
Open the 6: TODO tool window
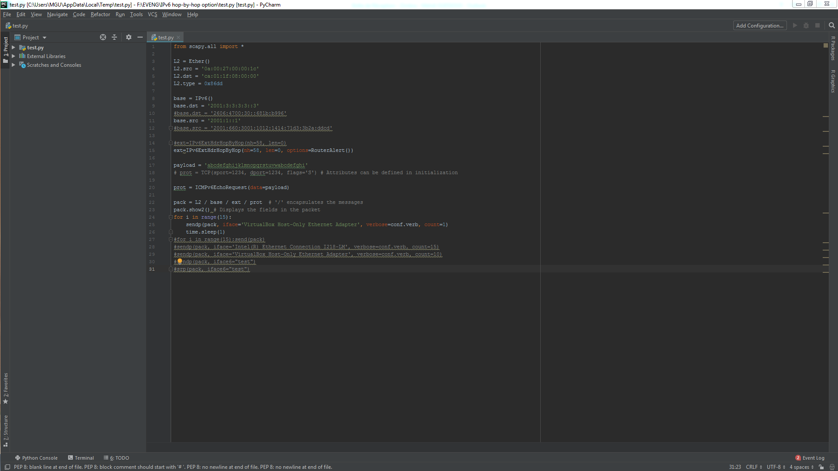117,458
